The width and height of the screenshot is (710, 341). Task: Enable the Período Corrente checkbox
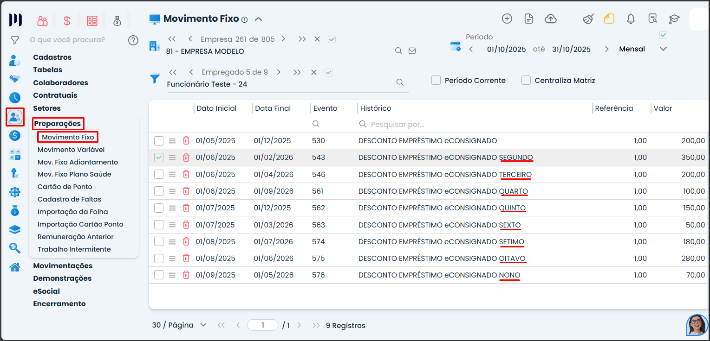coord(436,81)
